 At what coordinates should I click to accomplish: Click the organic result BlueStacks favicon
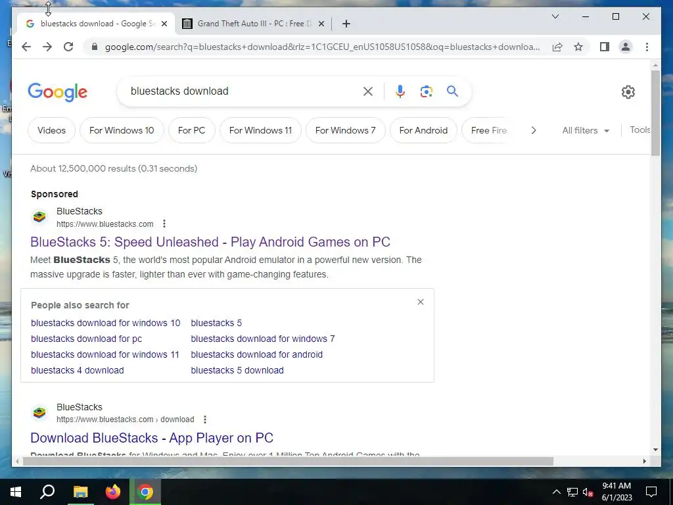[39, 413]
